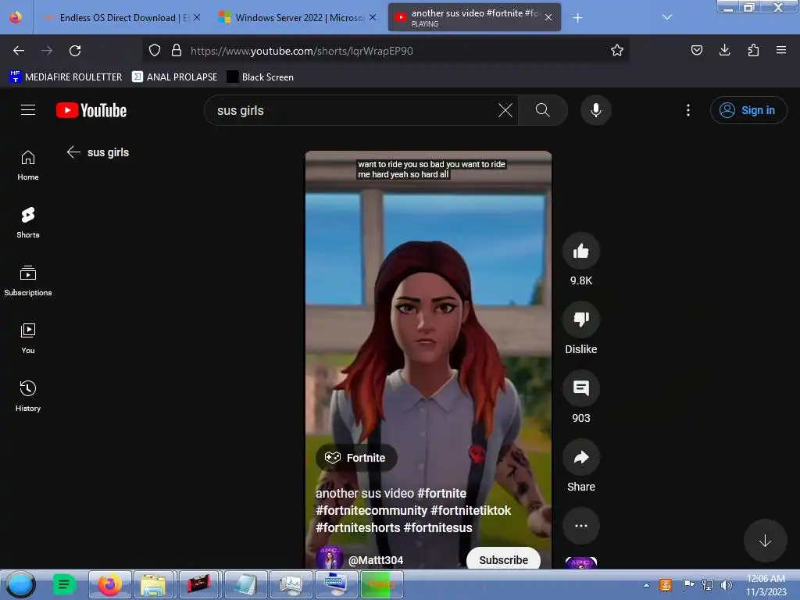Screen dimensions: 800x600
Task: Go to the next Short
Action: click(765, 541)
